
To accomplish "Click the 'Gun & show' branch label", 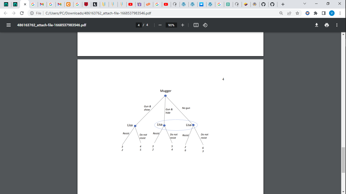I will [x=147, y=108].
